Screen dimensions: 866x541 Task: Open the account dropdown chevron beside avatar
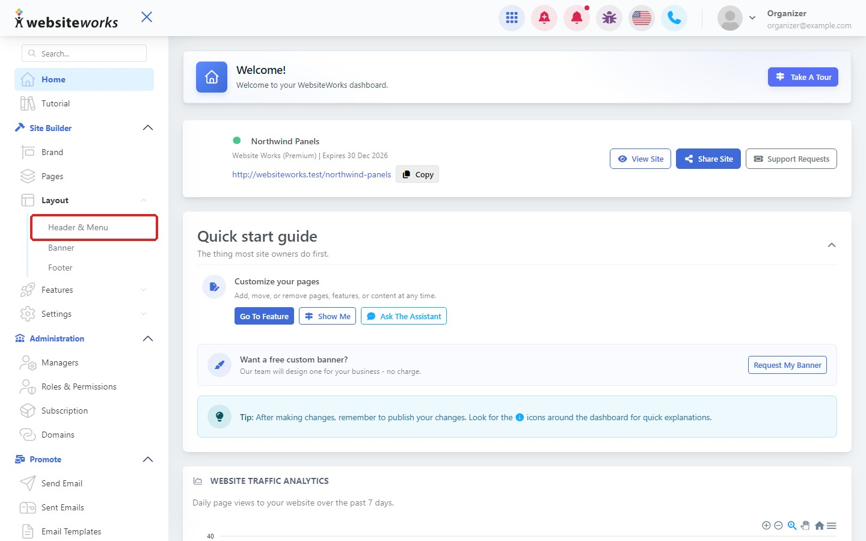pyautogui.click(x=752, y=18)
